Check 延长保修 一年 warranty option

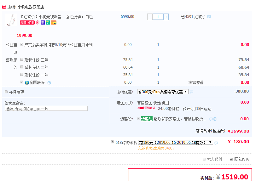(x=21, y=75)
